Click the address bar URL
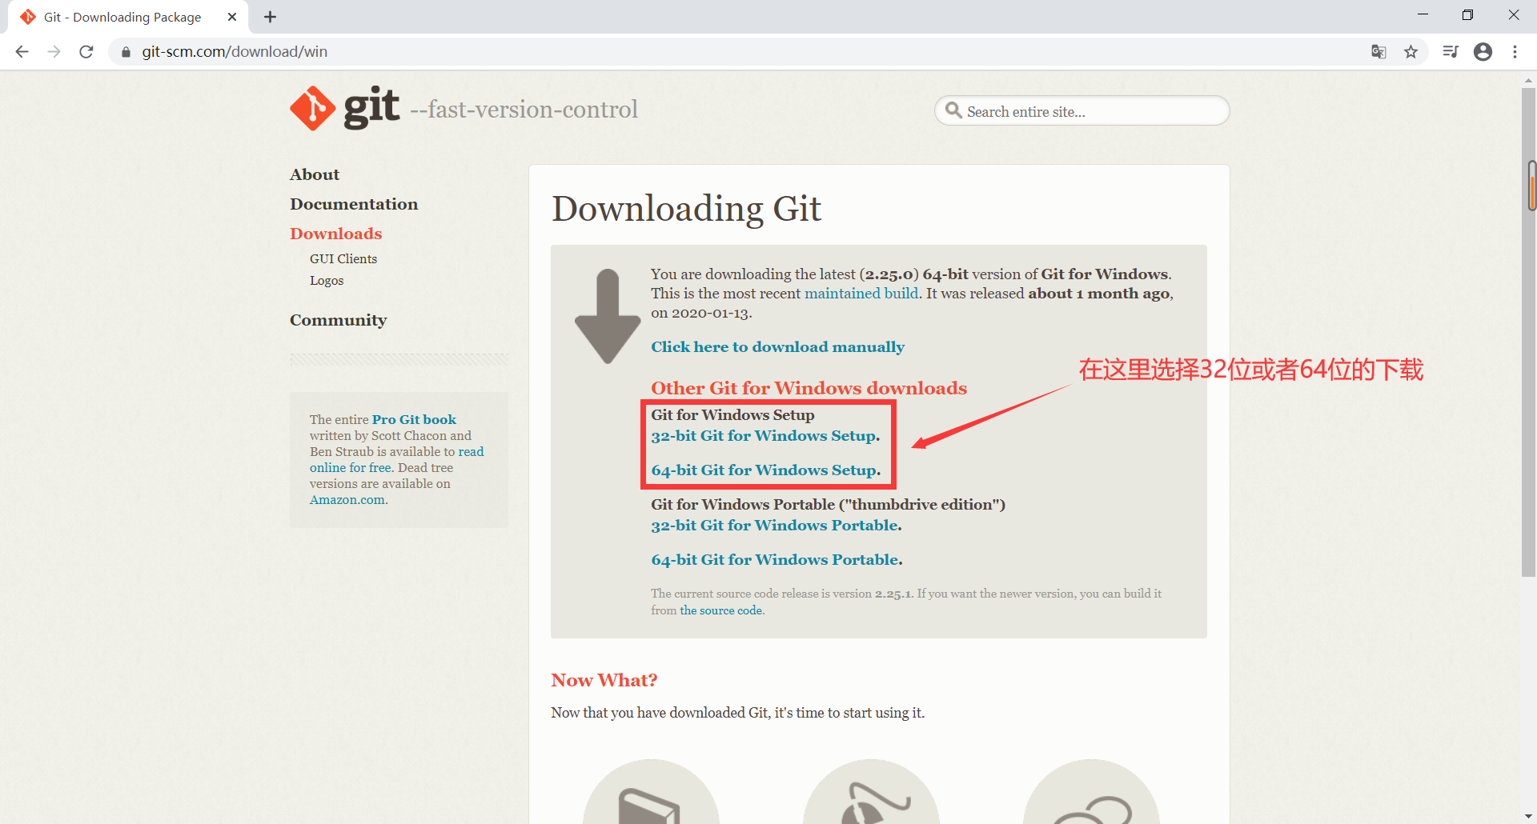1537x824 pixels. coord(235,52)
